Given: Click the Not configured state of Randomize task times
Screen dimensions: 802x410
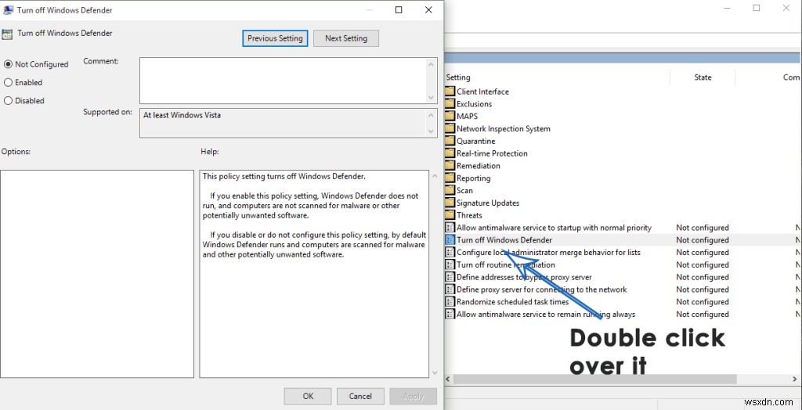Looking at the screenshot, I should pyautogui.click(x=703, y=301).
